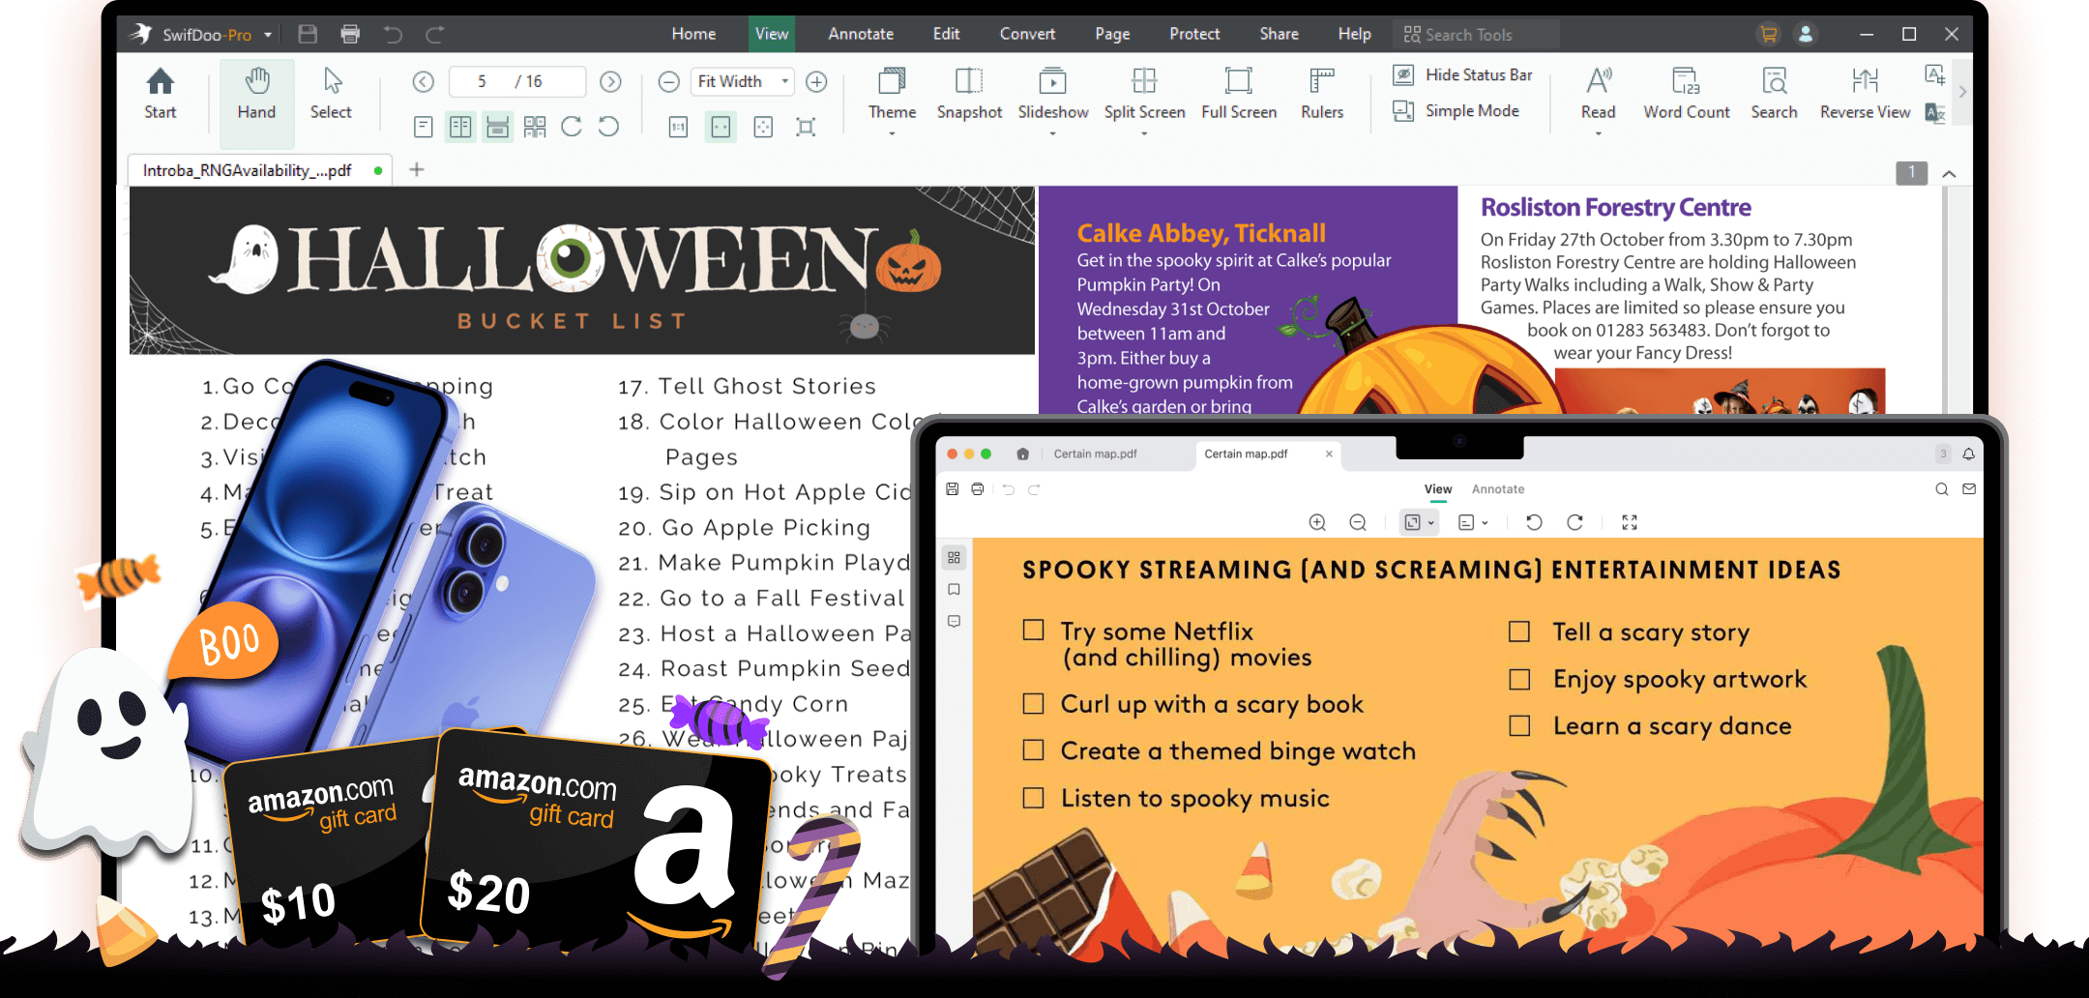Open Snapshot tool
The image size is (2089, 998).
click(969, 93)
